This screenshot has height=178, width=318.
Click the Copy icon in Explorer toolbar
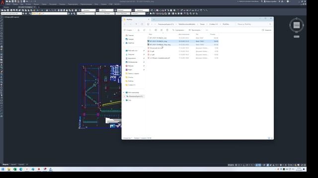(144, 30)
